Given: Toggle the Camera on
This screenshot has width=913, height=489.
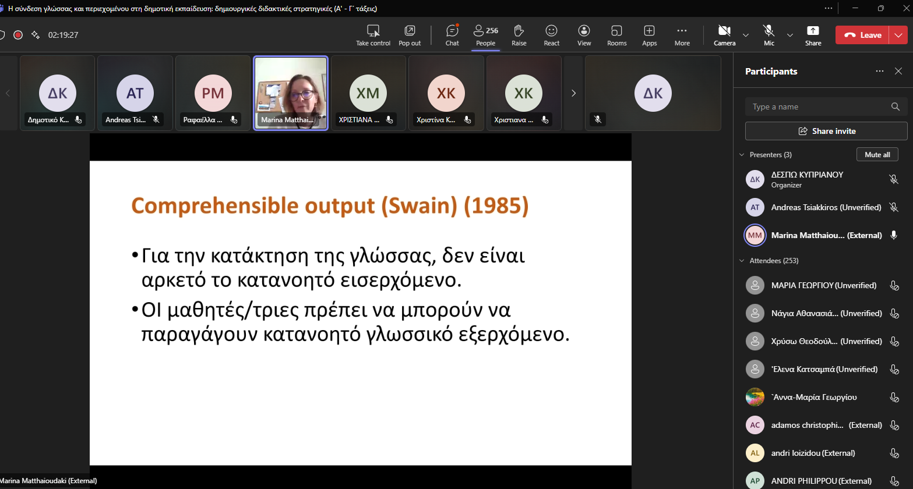Looking at the screenshot, I should click(724, 35).
